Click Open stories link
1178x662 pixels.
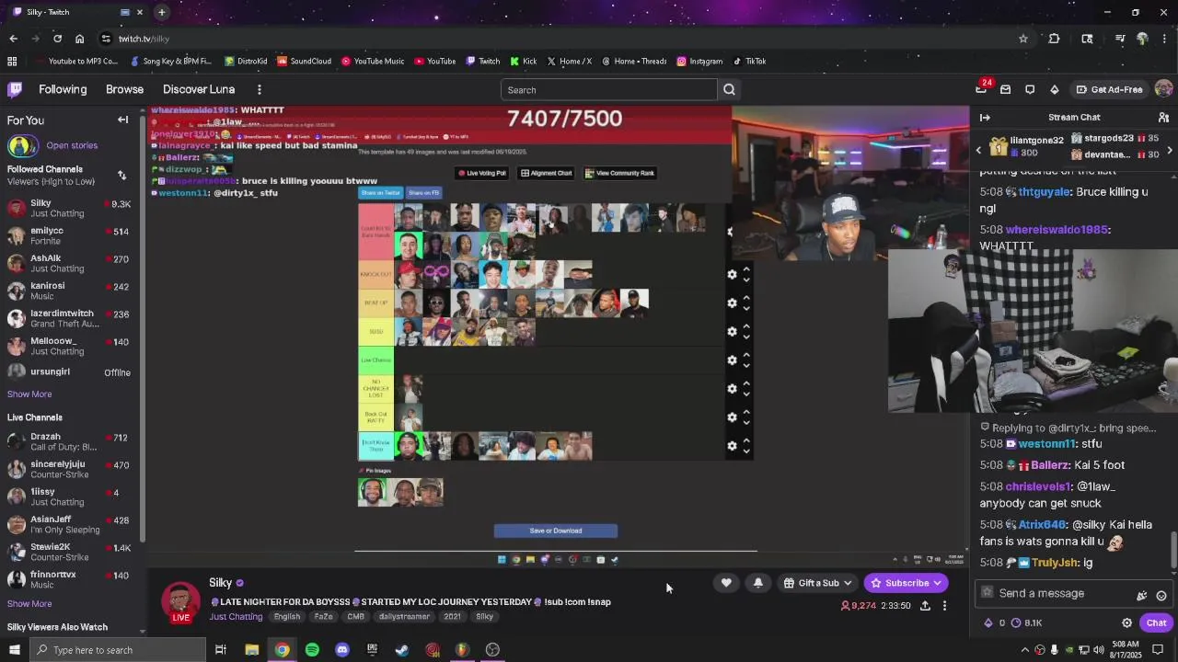point(72,145)
